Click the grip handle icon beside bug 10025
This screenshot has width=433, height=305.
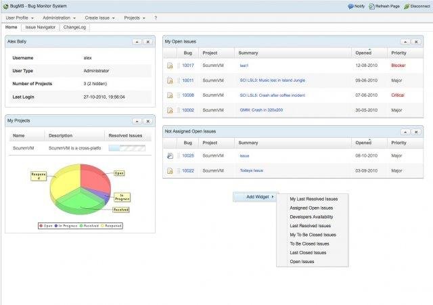(x=179, y=156)
